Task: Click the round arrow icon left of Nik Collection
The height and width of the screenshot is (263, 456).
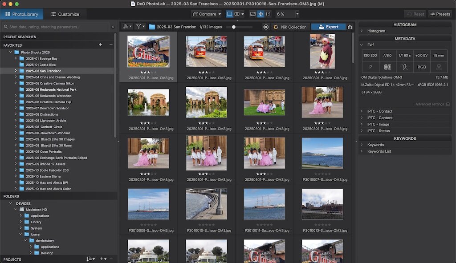Action: [266, 27]
